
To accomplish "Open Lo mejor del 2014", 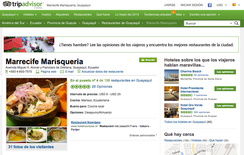I will coord(127,14).
